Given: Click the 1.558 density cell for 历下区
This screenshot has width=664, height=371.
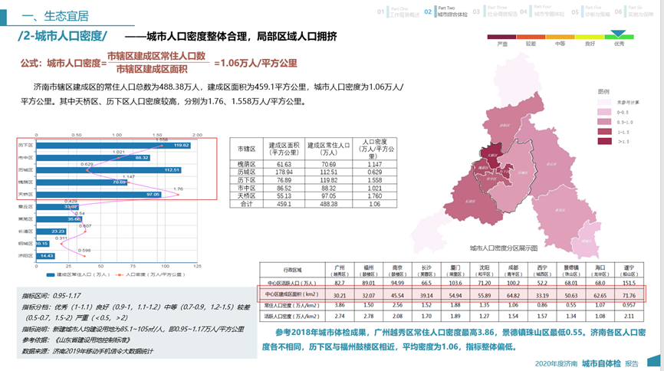Looking at the screenshot, I should pyautogui.click(x=375, y=180).
